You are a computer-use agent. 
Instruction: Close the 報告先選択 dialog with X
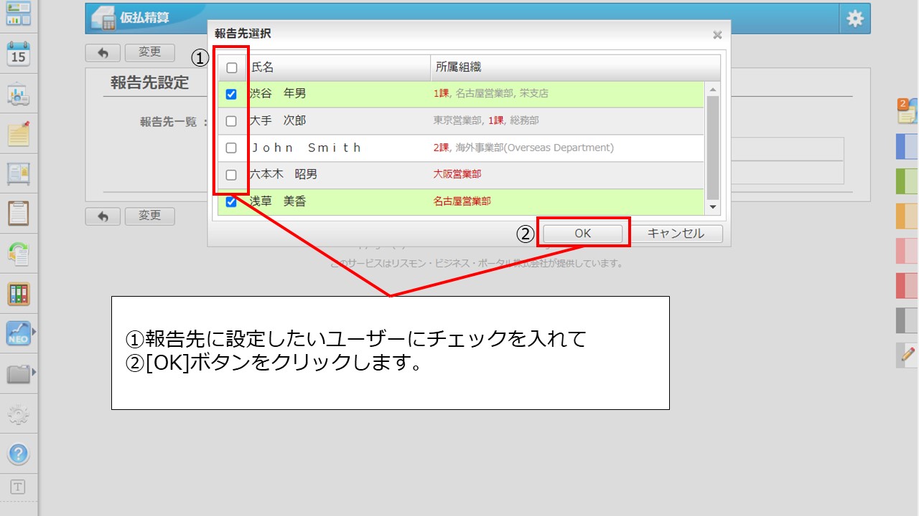717,34
